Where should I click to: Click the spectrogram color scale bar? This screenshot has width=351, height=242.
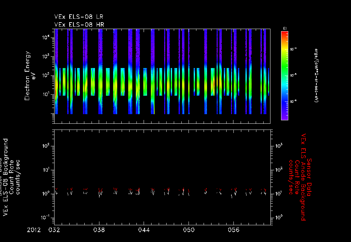coord(285,76)
